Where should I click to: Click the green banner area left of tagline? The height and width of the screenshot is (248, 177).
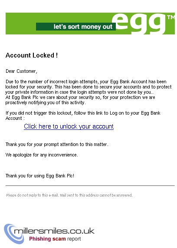21,24
